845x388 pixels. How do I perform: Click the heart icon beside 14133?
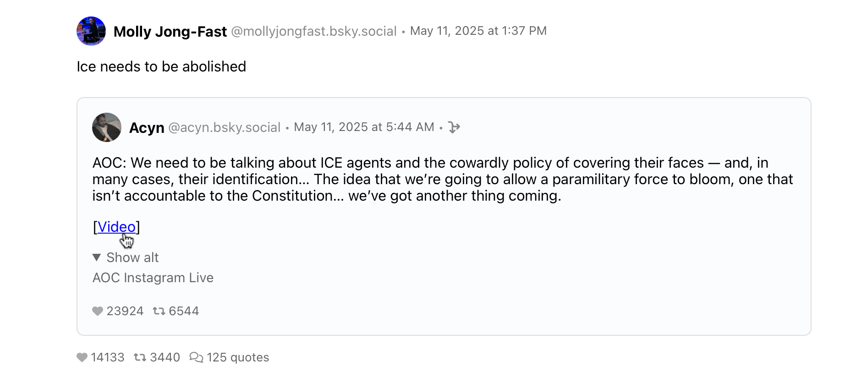[x=82, y=357]
